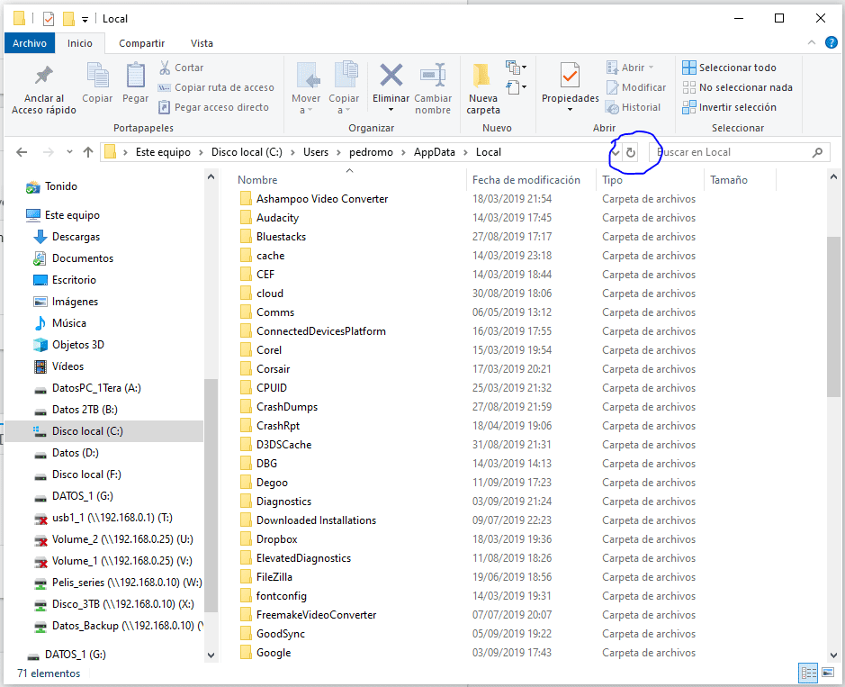The width and height of the screenshot is (845, 687).
Task: Select Datos 2TB (B:) drive
Action: [x=85, y=410]
